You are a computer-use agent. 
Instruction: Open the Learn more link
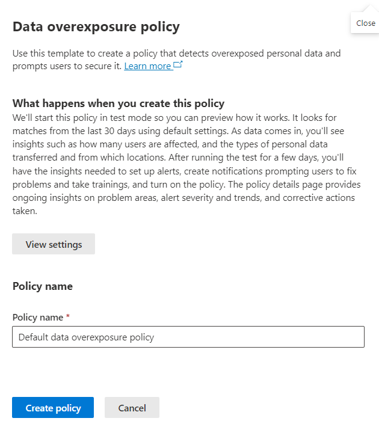[147, 66]
